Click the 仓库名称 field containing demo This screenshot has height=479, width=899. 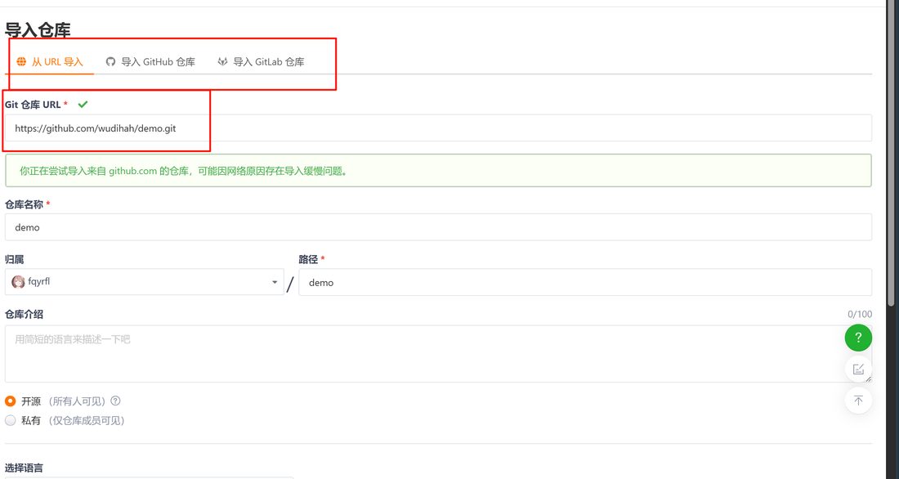coord(439,227)
